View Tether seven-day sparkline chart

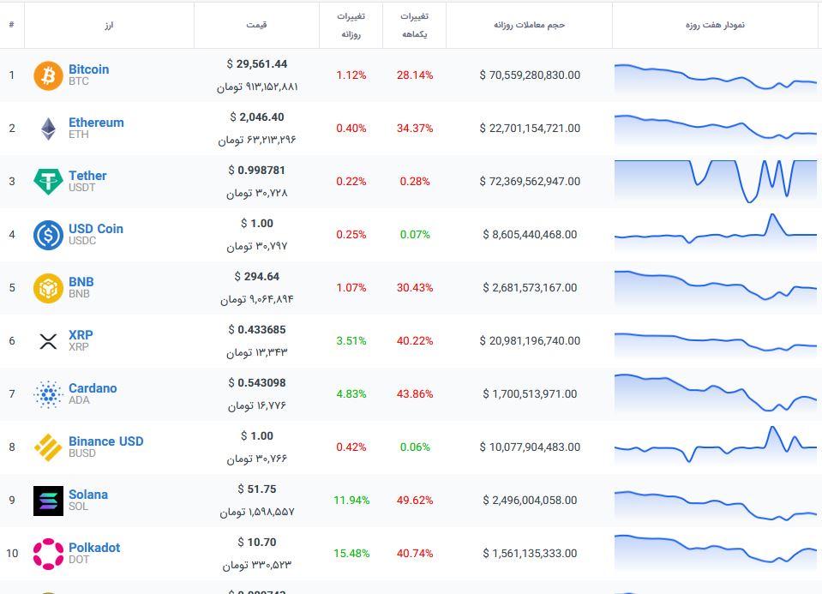(x=716, y=182)
